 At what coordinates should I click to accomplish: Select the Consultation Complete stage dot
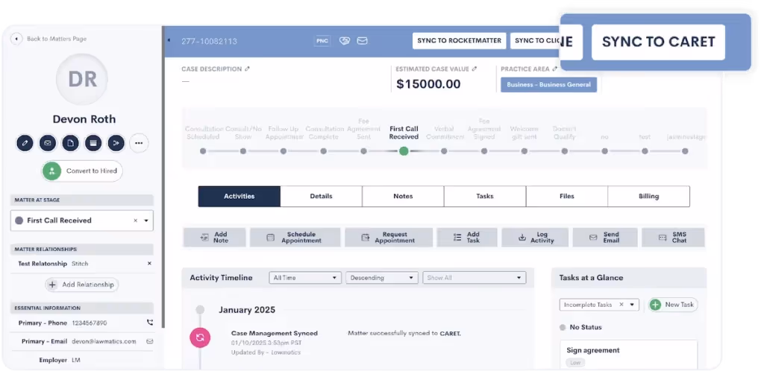(x=324, y=151)
